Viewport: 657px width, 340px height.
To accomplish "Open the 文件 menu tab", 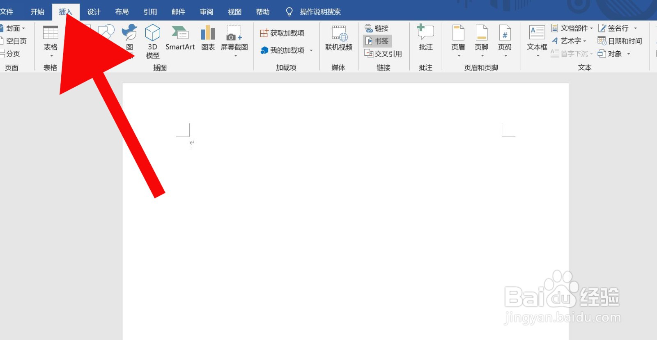I will pyautogui.click(x=6, y=12).
